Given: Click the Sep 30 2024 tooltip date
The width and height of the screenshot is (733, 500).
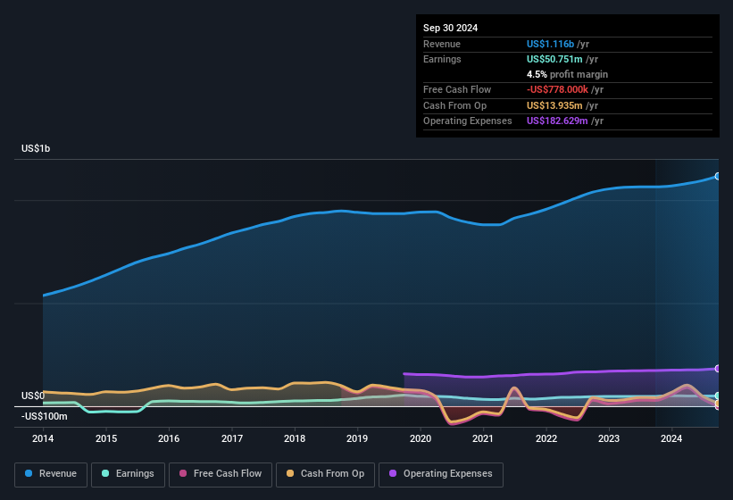Looking at the screenshot, I should [x=450, y=28].
